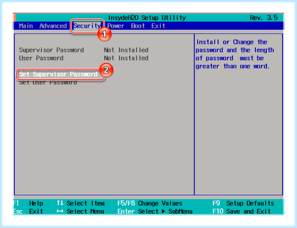Image resolution: width=297 pixels, height=228 pixels.
Task: Click the Esc Exit hint
Action: tap(28, 211)
